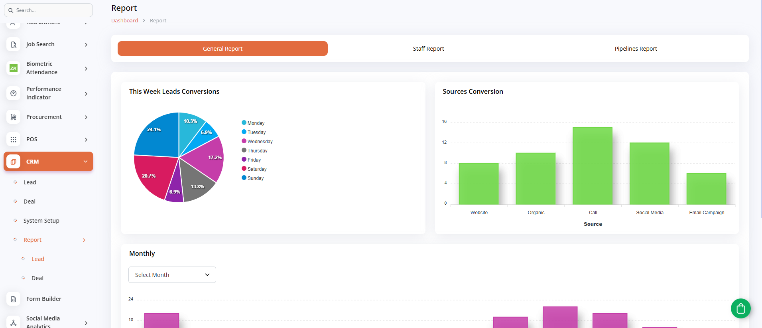Open the green shopping bag floating button
Image resolution: width=762 pixels, height=328 pixels.
click(x=740, y=308)
